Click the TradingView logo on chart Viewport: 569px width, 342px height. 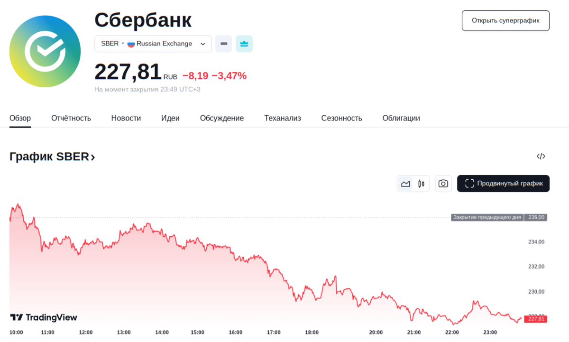click(44, 317)
